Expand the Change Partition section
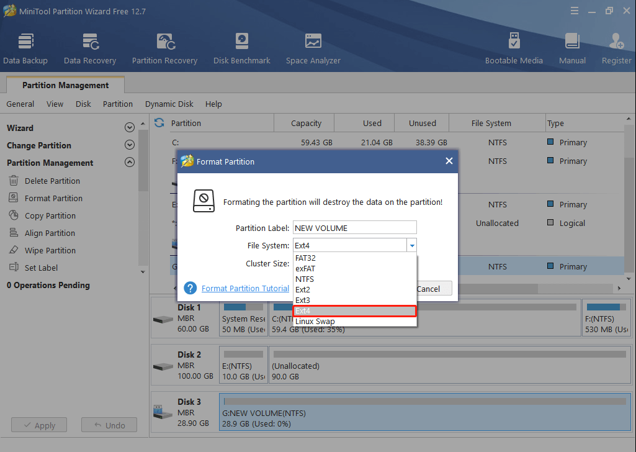636x452 pixels. (x=130, y=145)
